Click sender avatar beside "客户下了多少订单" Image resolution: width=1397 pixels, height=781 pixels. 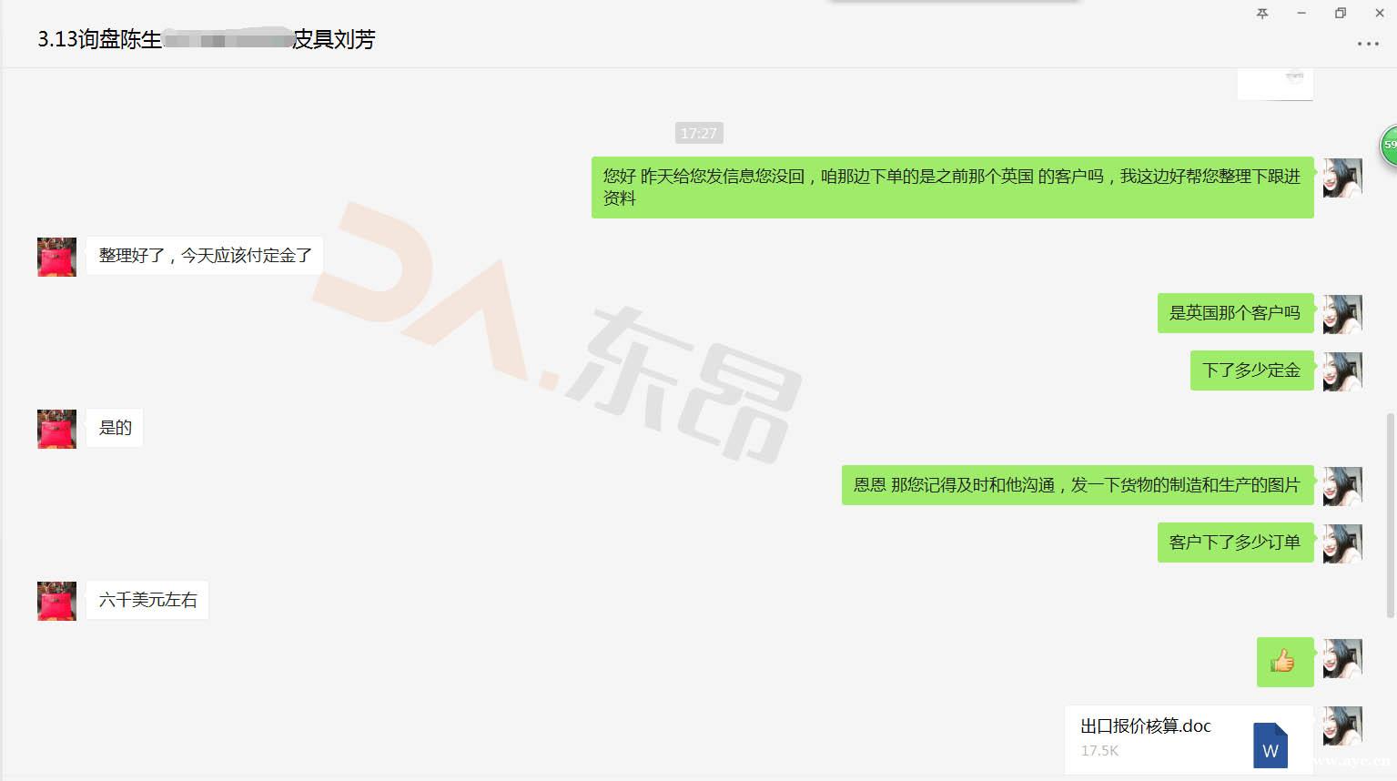(1341, 543)
